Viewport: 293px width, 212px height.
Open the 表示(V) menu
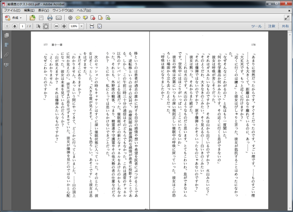coord(43,10)
